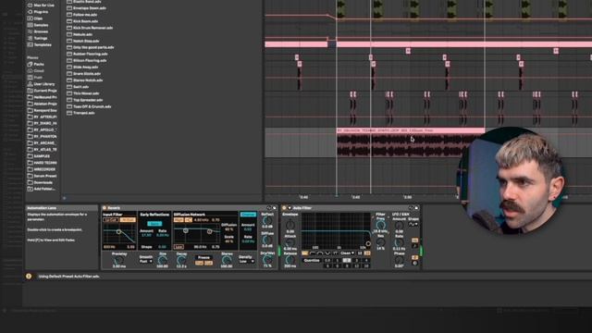Click Add Folder in browser Places
The width and height of the screenshot is (592, 333).
click(x=41, y=189)
